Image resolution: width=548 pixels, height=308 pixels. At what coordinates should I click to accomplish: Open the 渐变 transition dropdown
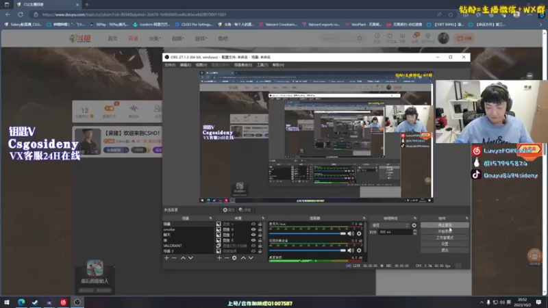(390, 225)
